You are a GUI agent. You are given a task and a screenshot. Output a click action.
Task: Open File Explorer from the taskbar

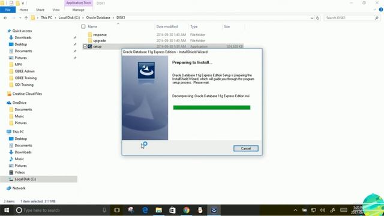158,210
